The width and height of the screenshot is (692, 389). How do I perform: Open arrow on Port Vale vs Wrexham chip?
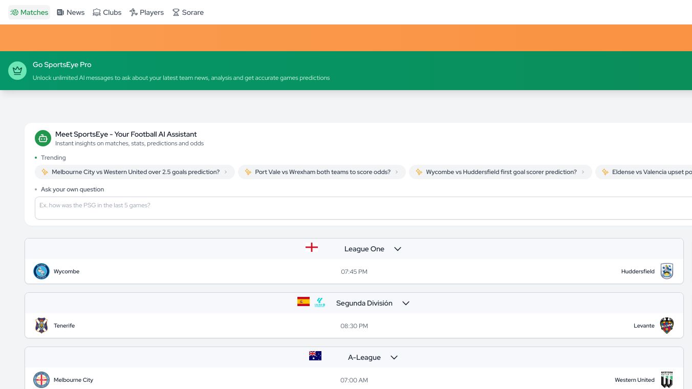click(x=397, y=172)
